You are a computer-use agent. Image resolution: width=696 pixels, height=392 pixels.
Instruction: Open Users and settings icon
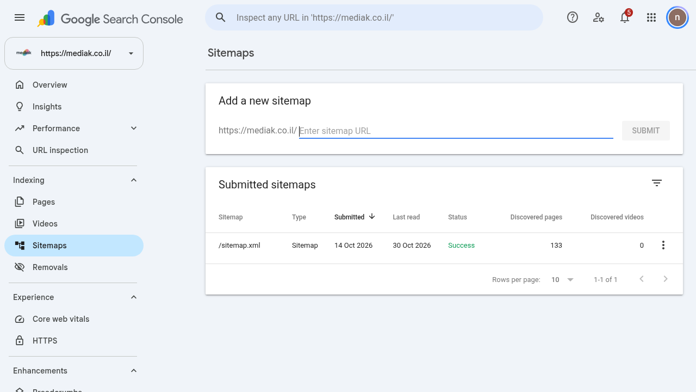tap(599, 17)
